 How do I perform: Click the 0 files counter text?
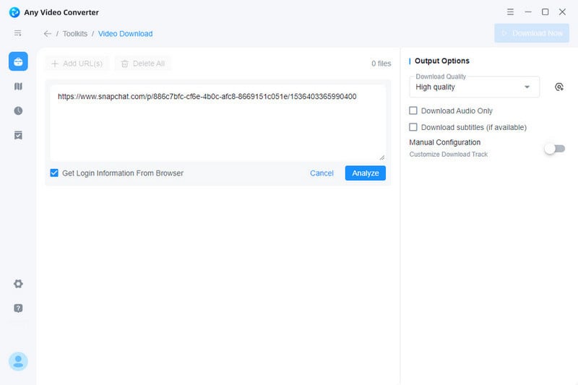click(x=381, y=64)
